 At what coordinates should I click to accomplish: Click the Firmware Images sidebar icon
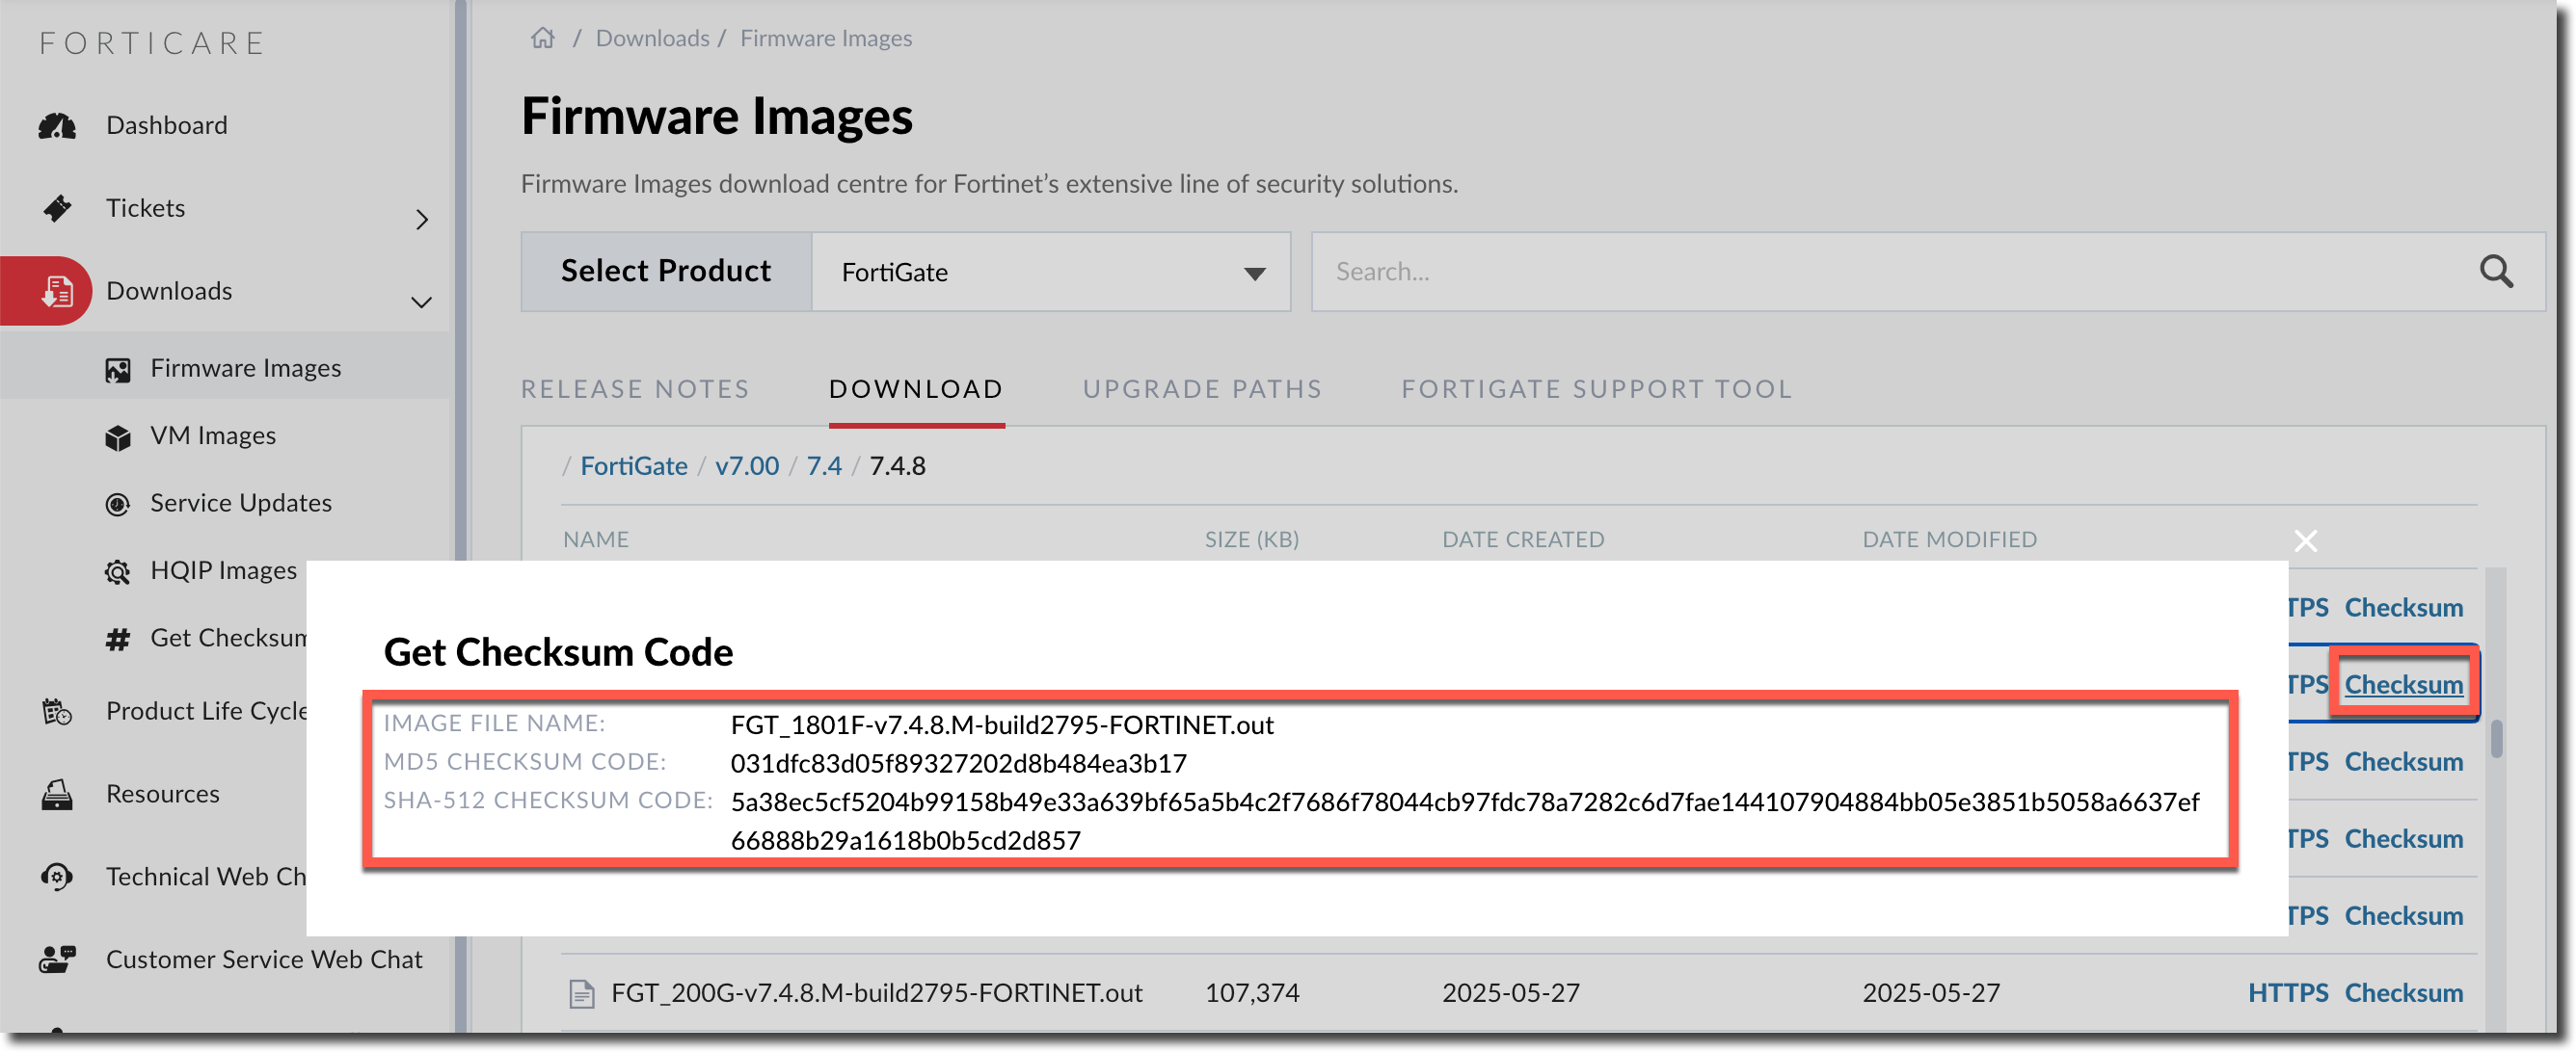[118, 370]
